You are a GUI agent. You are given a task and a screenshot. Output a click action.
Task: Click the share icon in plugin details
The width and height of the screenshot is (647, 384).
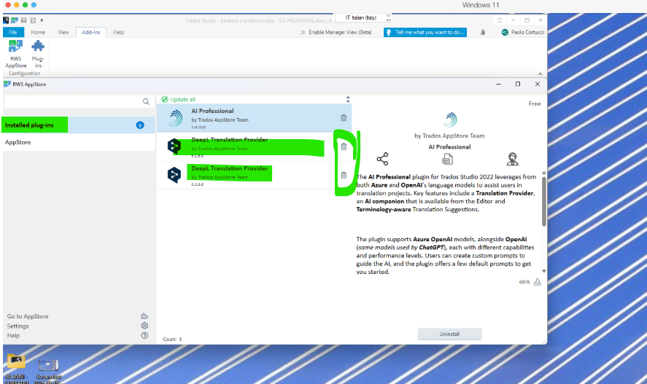click(382, 159)
